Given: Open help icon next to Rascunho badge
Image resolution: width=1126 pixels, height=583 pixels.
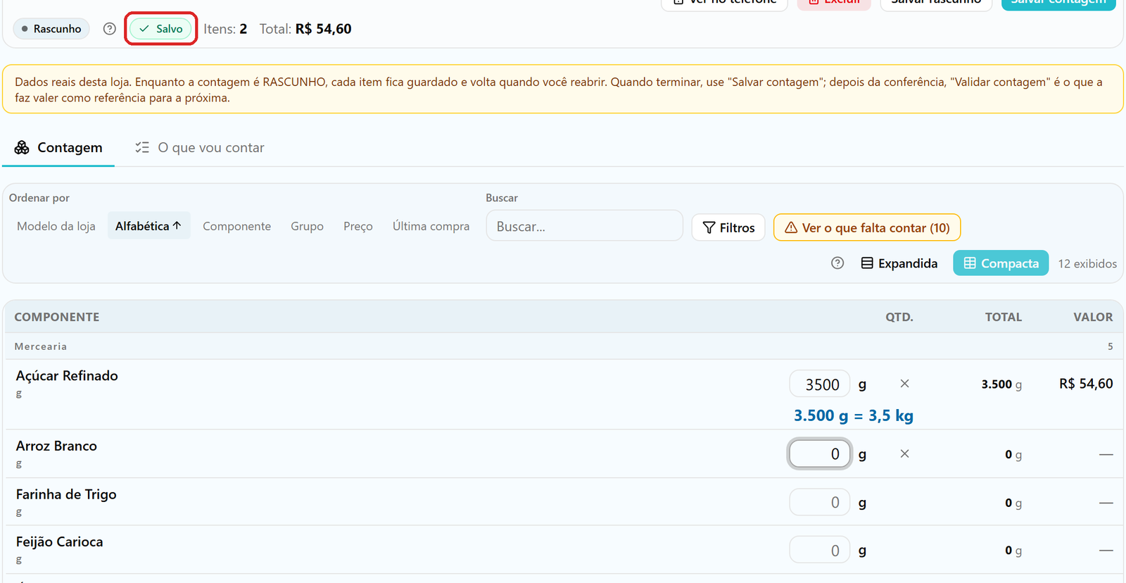Looking at the screenshot, I should (109, 29).
